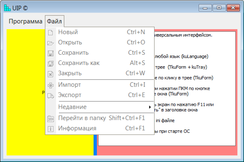Click the import icon beside Импорт

(50, 85)
